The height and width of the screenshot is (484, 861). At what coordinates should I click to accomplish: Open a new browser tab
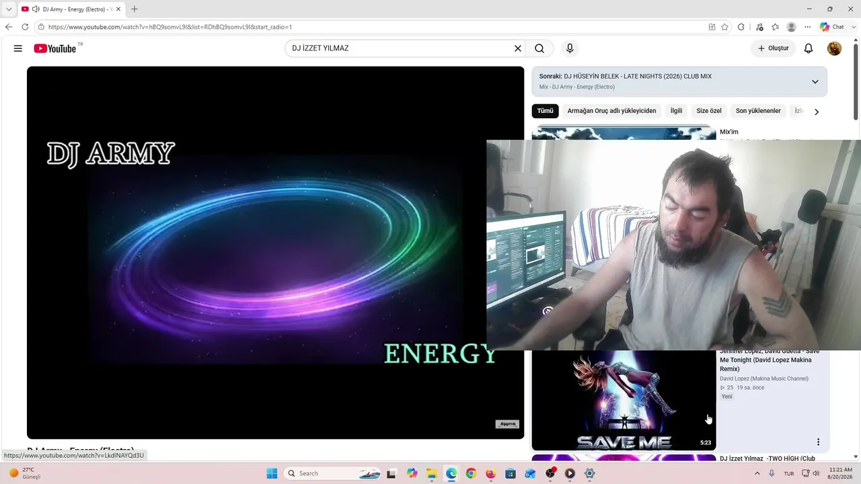(x=135, y=9)
